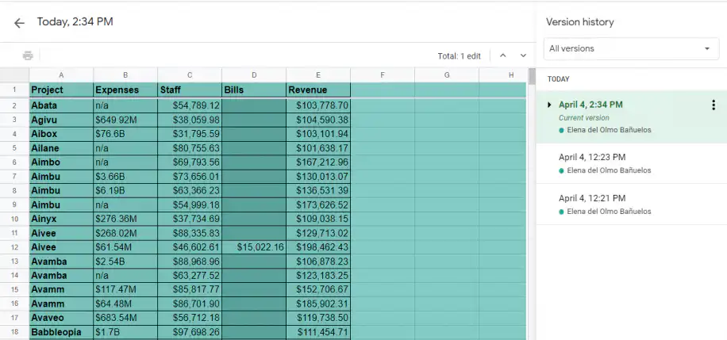Screen dimensions: 727x340
Task: Click the Revenue header cell
Action: (x=318, y=90)
